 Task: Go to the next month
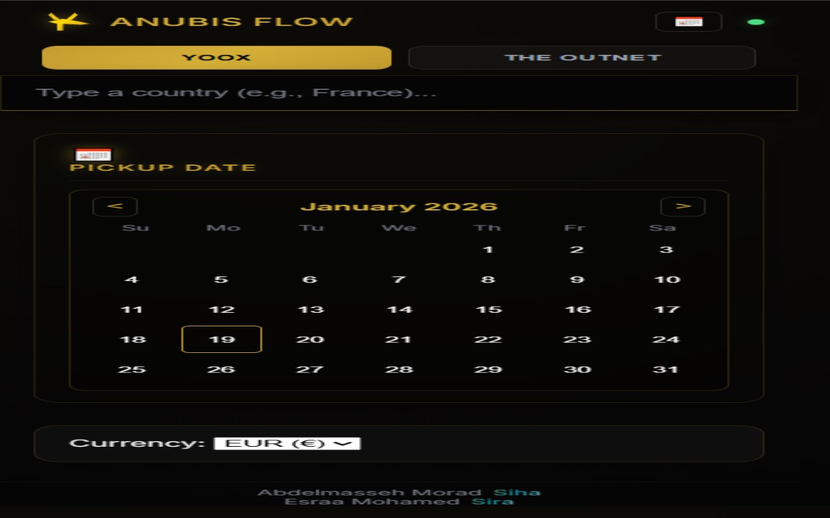[x=683, y=207]
